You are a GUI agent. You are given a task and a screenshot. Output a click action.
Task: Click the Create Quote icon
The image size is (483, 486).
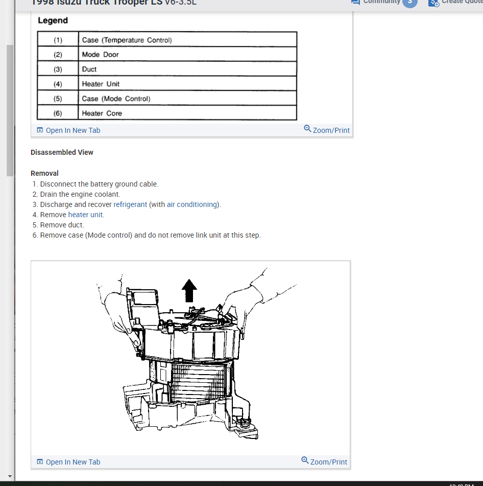tap(433, 3)
